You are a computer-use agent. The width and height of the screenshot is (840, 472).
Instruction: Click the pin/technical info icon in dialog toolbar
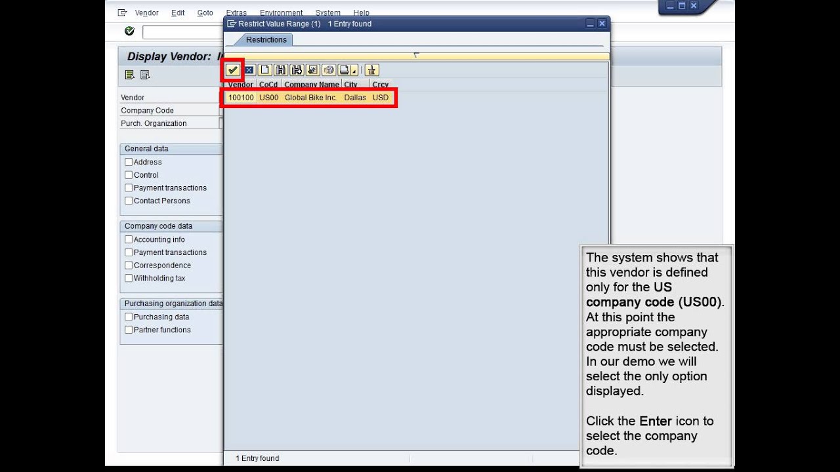[x=372, y=70]
